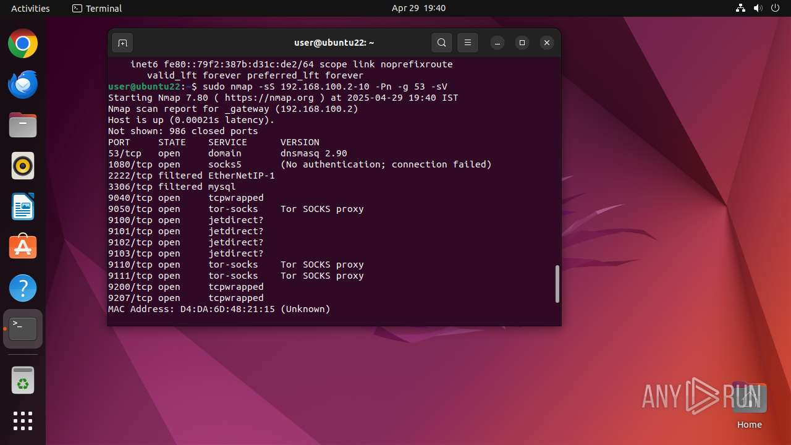
Task: Click the 9103/tcp jetdirect line
Action: pyautogui.click(x=186, y=253)
